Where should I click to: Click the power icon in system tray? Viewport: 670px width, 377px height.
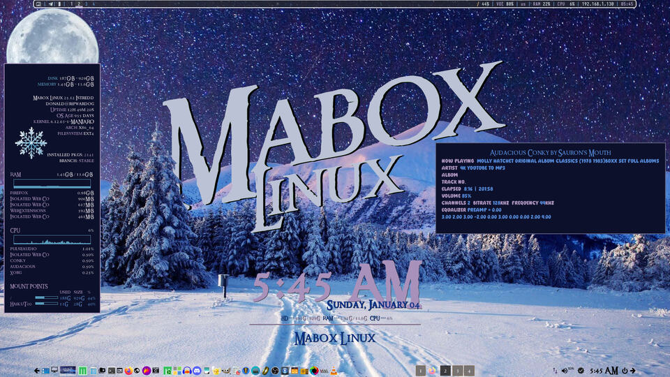pos(625,370)
